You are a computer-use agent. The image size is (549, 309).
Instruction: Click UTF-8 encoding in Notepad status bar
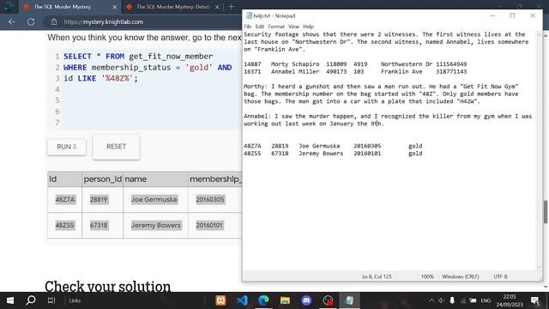click(500, 276)
